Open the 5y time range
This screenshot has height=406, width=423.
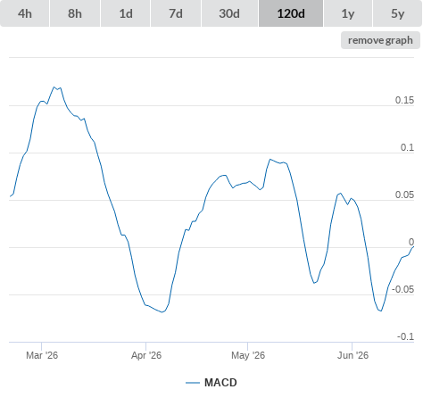pyautogui.click(x=398, y=13)
